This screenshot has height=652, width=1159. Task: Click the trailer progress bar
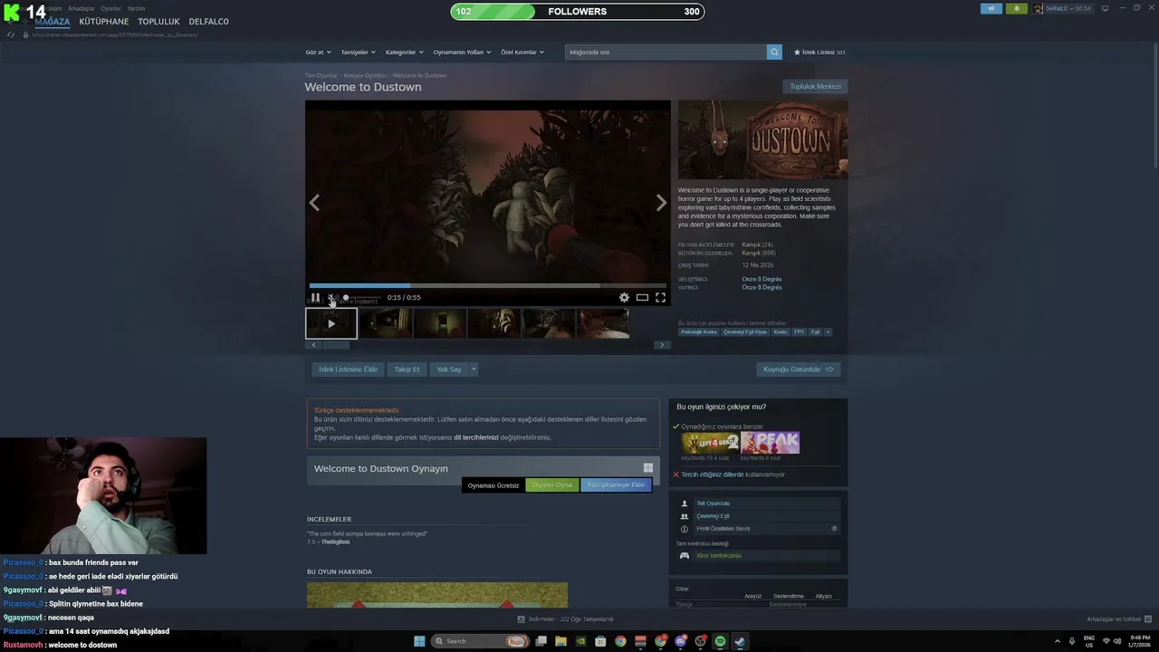pyautogui.click(x=487, y=285)
